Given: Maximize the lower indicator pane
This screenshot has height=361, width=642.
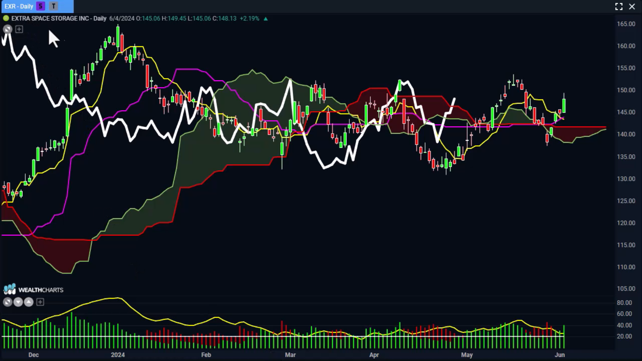Looking at the screenshot, I should pos(7,302).
